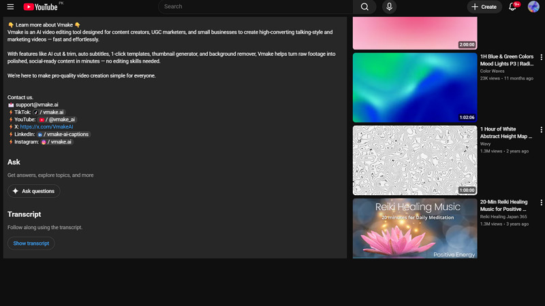The width and height of the screenshot is (545, 306).
Task: Click 'Follow along using the transcript.' text
Action: (x=45, y=228)
